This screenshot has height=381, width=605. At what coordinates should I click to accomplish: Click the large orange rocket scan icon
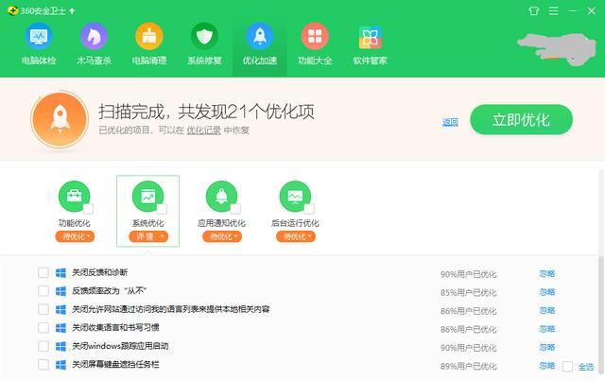[60, 120]
